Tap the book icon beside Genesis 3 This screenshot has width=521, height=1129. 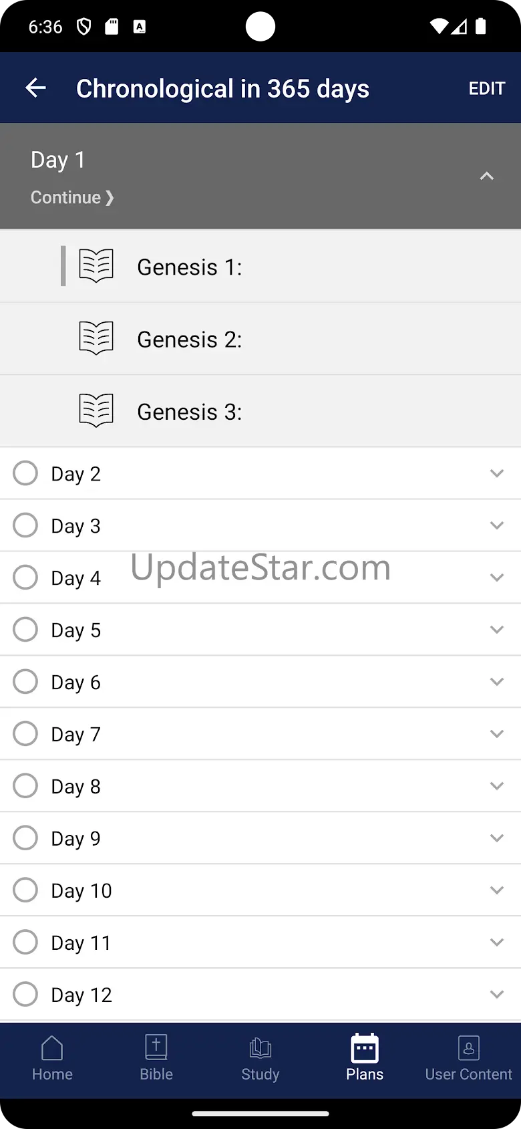click(x=97, y=410)
